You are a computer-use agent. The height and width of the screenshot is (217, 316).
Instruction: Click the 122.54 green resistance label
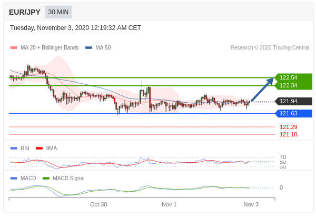tap(293, 77)
